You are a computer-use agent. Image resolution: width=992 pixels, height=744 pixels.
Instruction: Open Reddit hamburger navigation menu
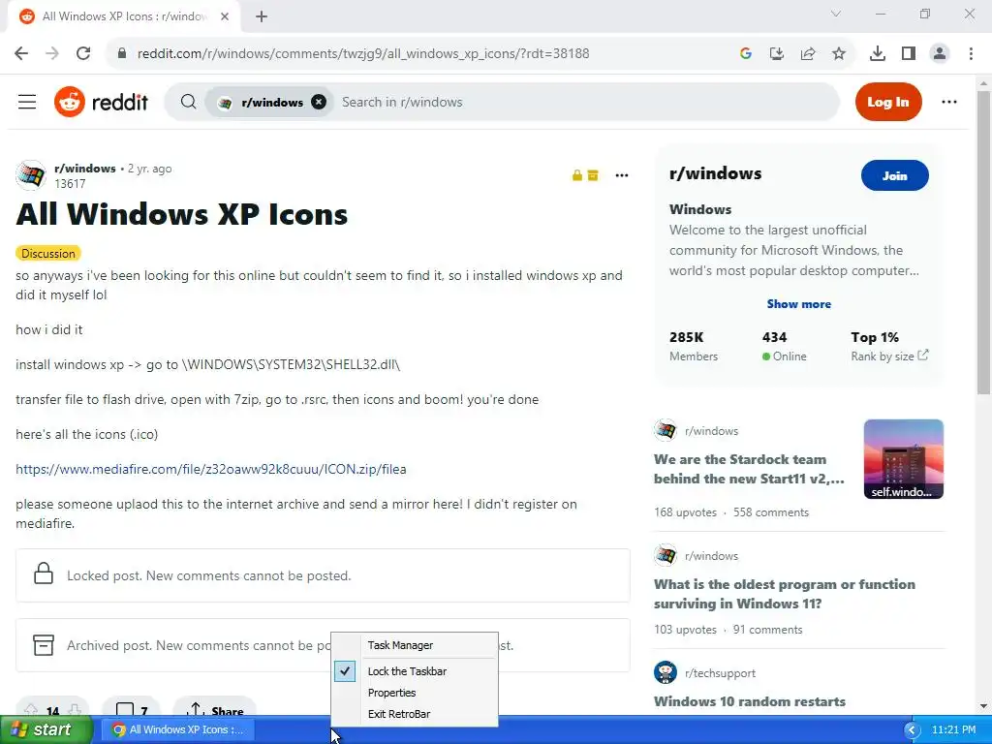click(x=27, y=102)
